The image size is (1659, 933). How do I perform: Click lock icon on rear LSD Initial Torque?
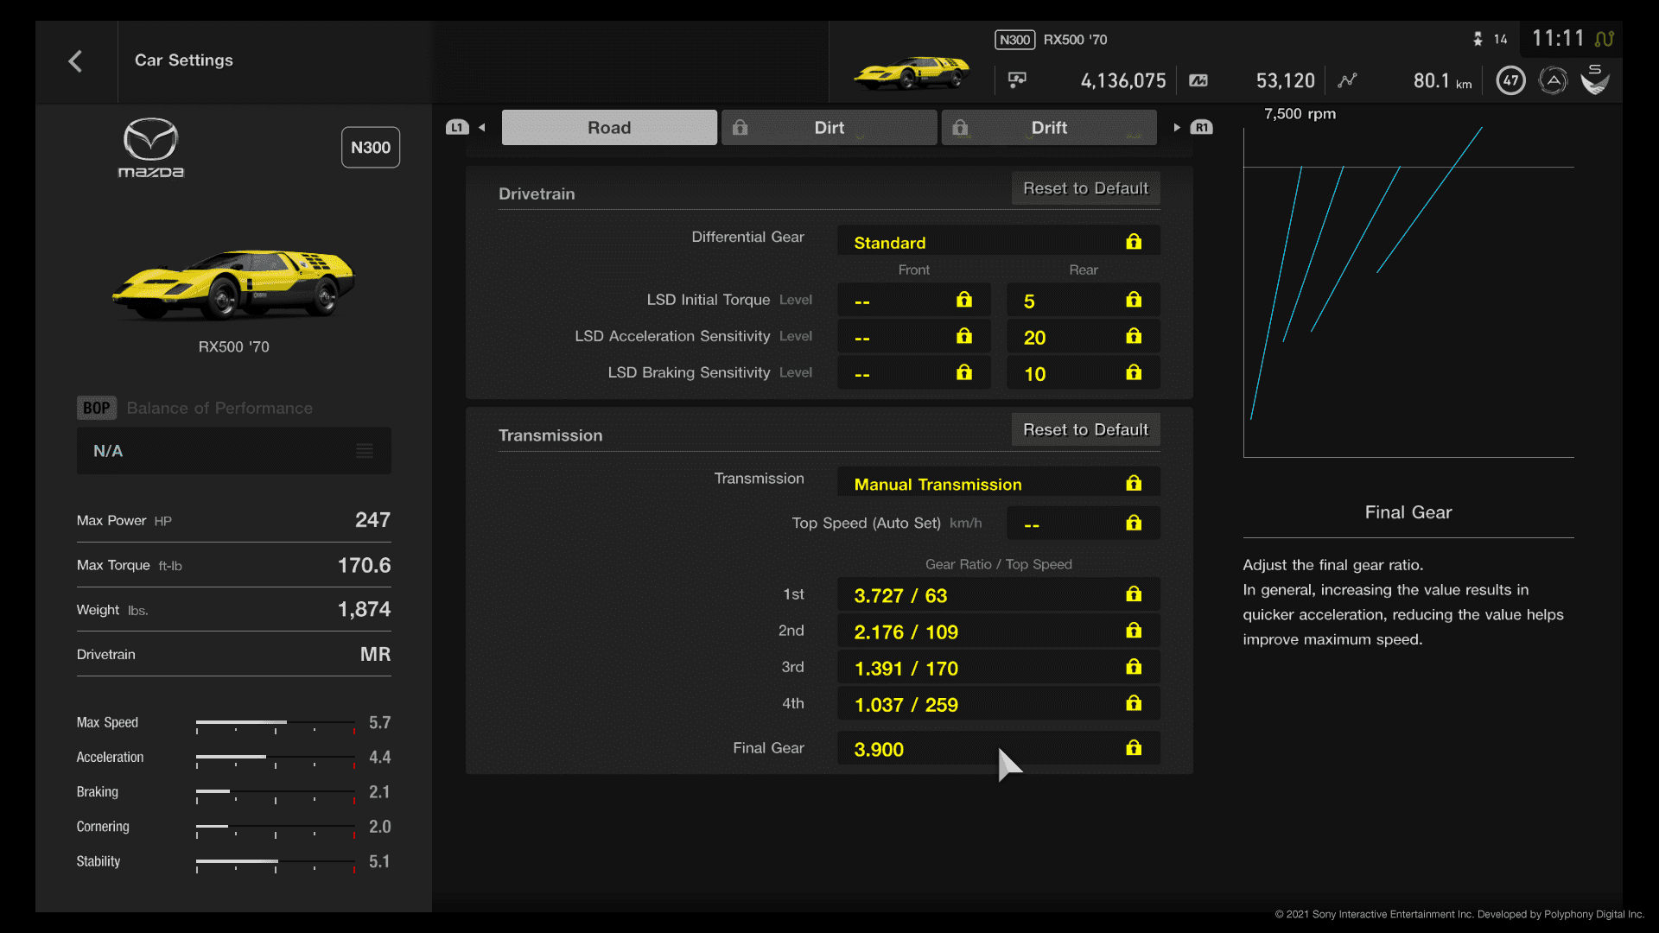(x=1134, y=300)
